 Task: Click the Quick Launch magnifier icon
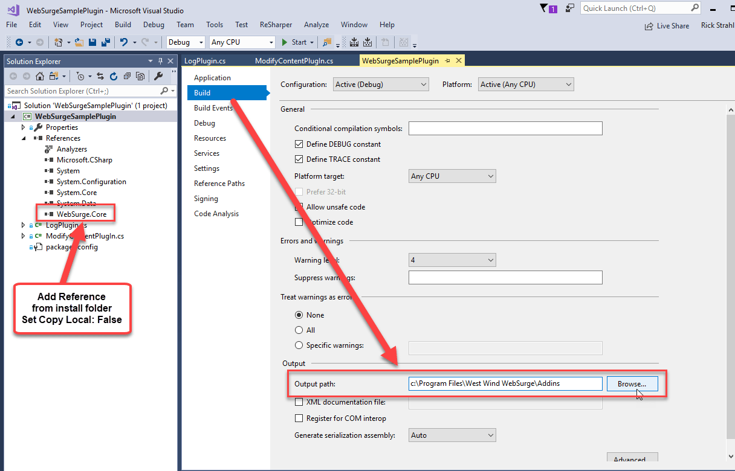pyautogui.click(x=695, y=8)
